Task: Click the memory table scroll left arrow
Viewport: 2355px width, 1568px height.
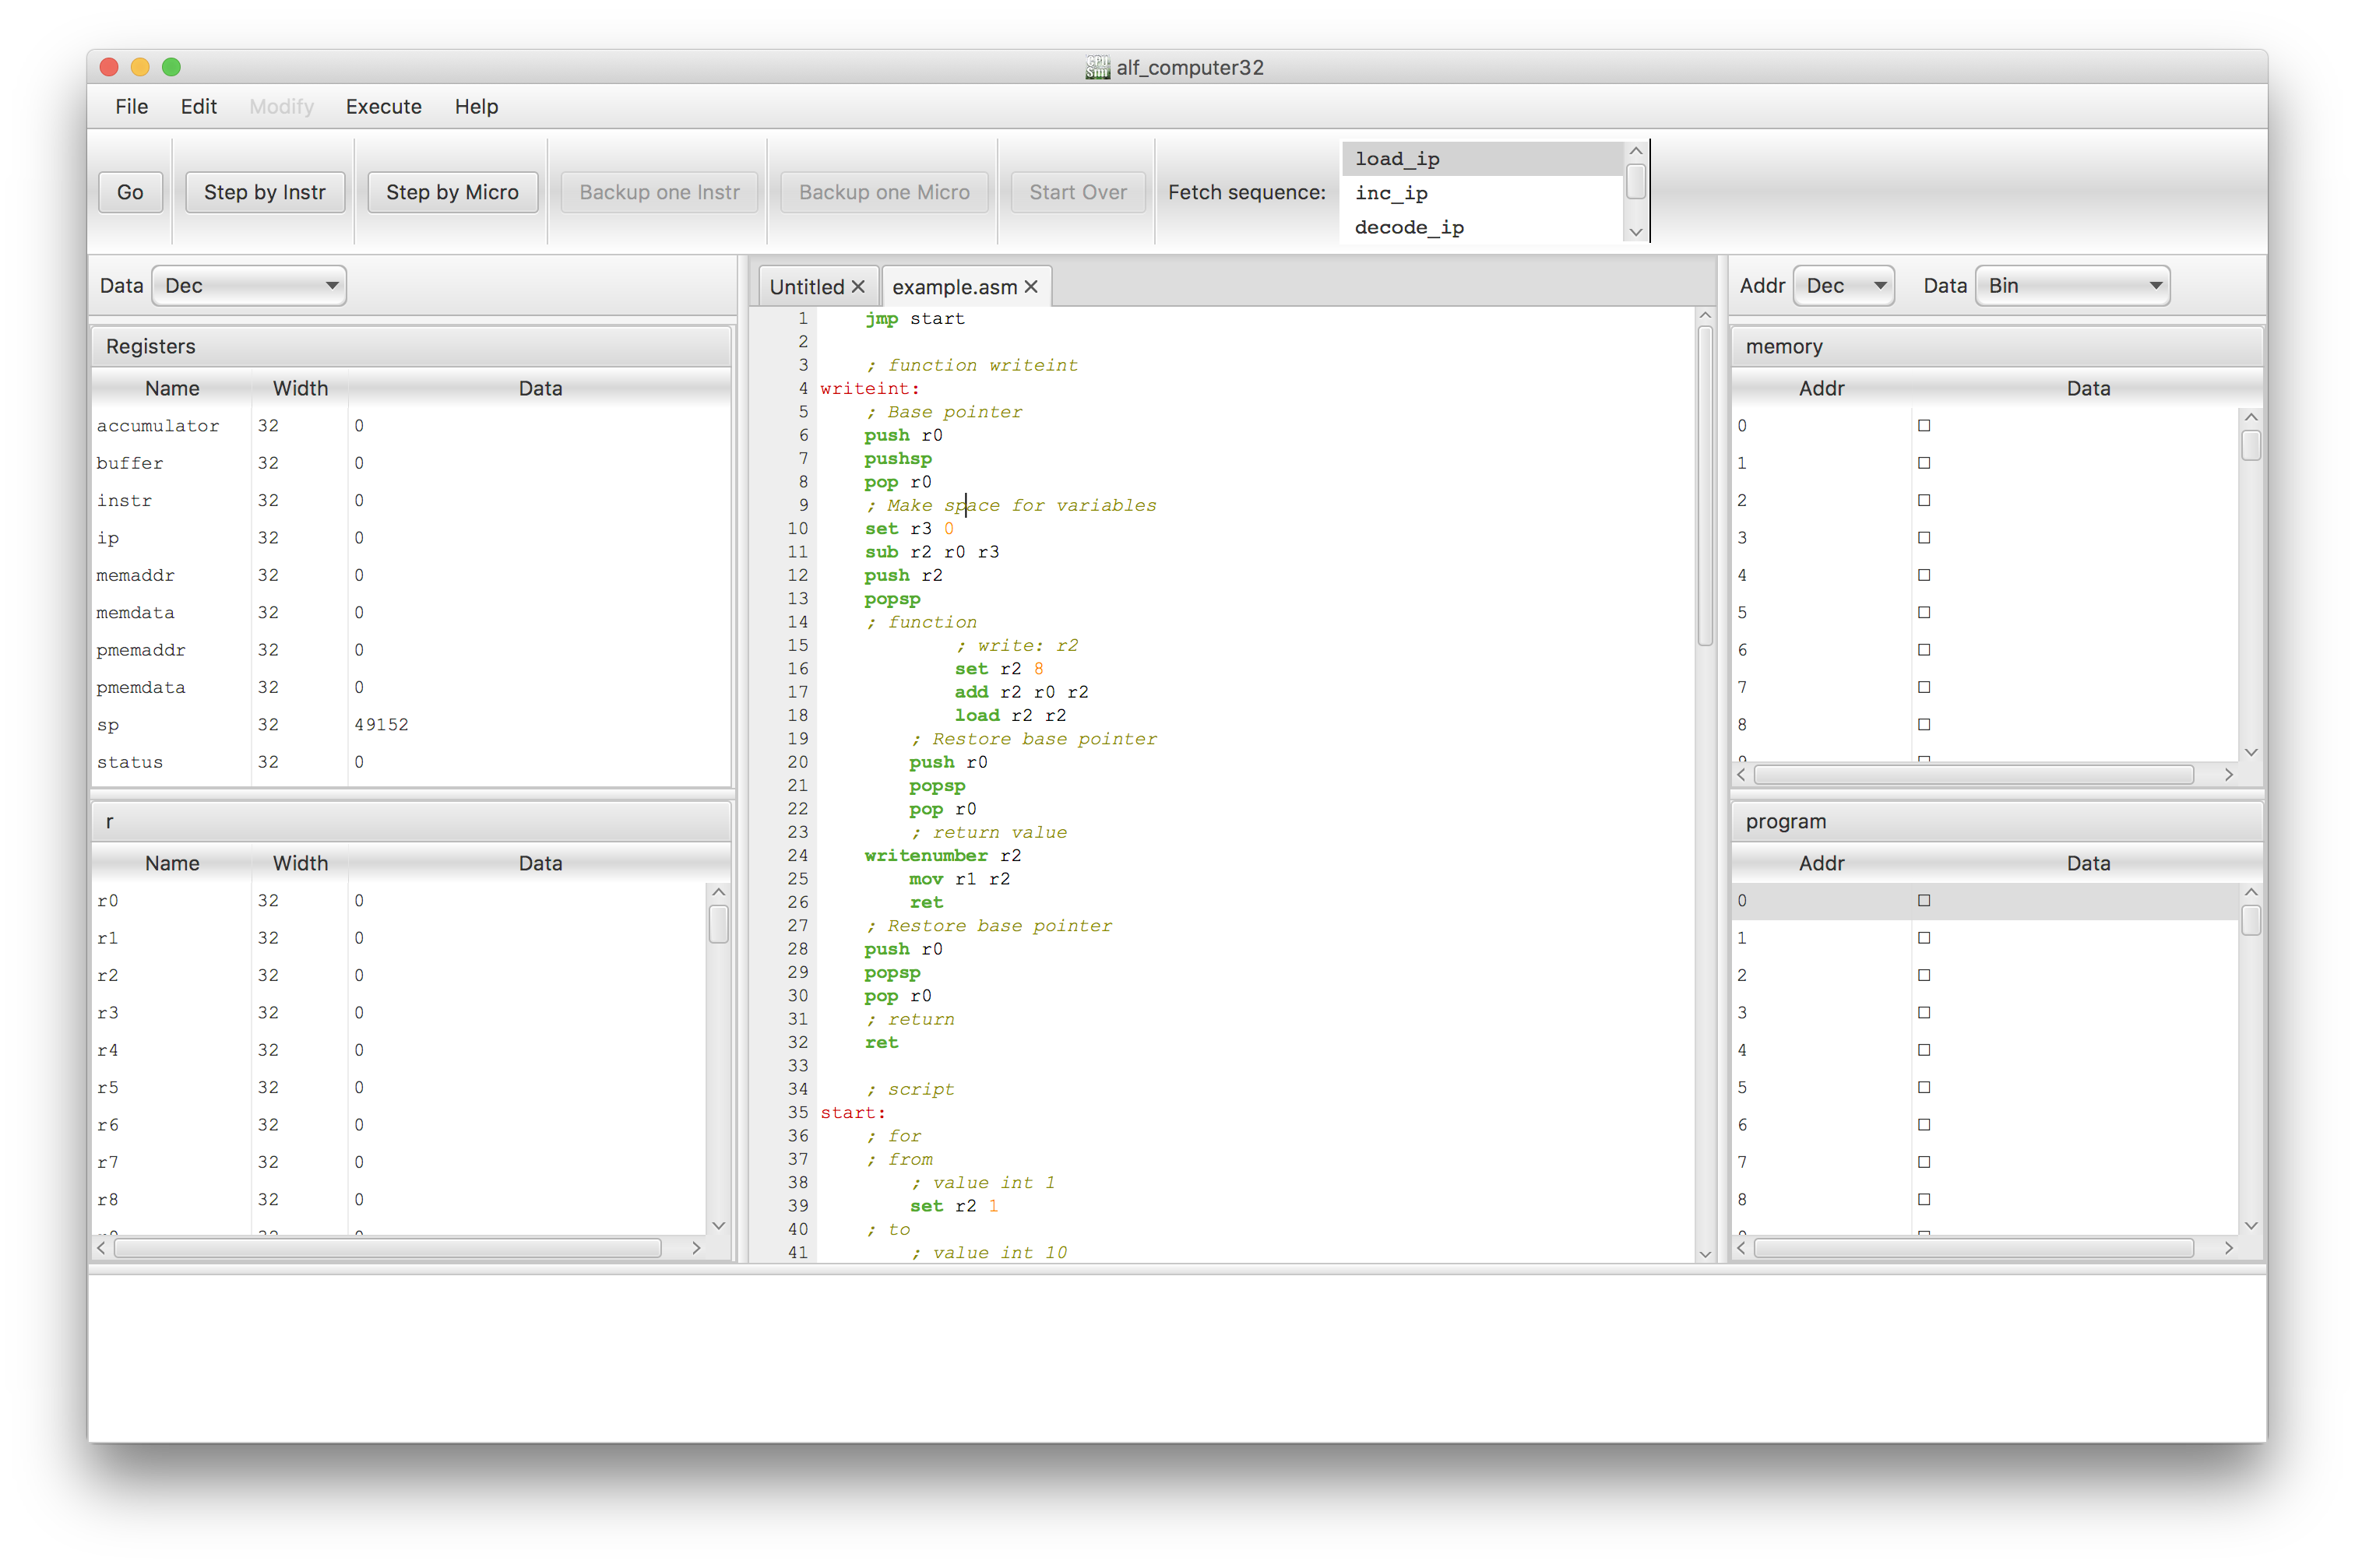Action: point(1742,775)
